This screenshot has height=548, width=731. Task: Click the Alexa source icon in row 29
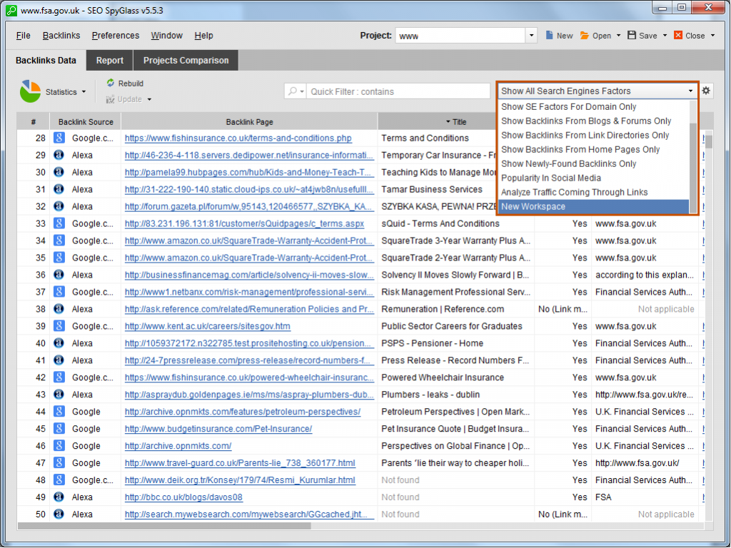point(59,155)
